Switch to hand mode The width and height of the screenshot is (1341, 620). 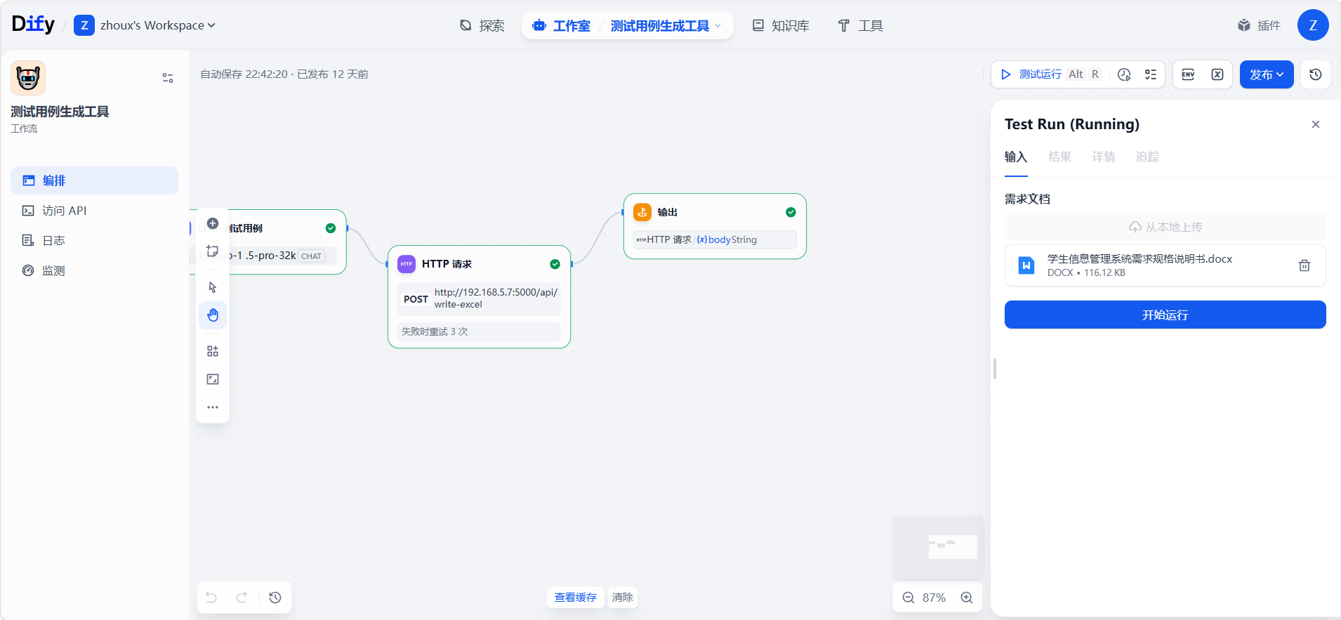pyautogui.click(x=213, y=315)
